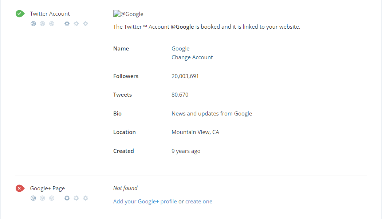
Task: Click the first gear icon under Google+ Page
Action: point(67,198)
